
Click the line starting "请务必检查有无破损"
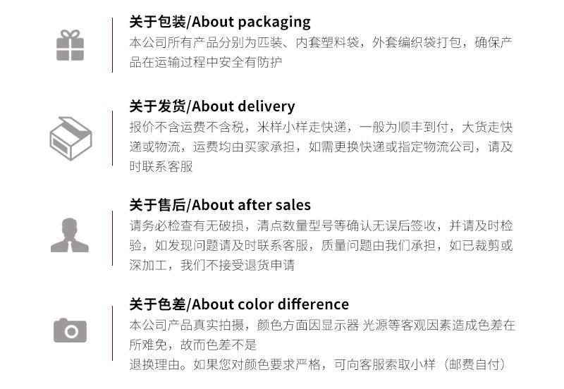(x=321, y=226)
